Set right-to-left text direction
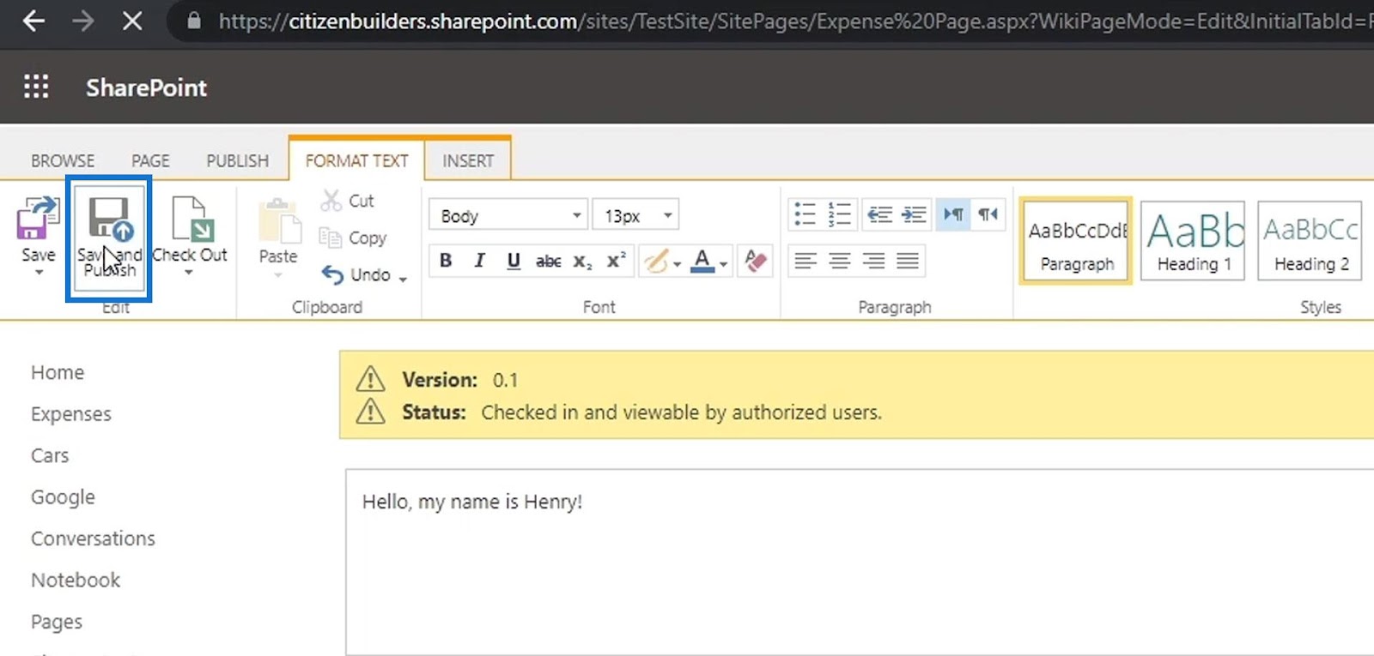This screenshot has width=1374, height=656. click(988, 214)
